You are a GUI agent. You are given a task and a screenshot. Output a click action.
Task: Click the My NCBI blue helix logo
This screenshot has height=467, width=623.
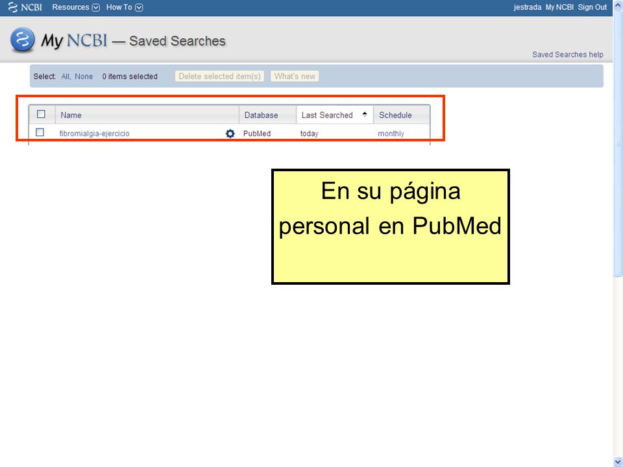click(x=22, y=40)
